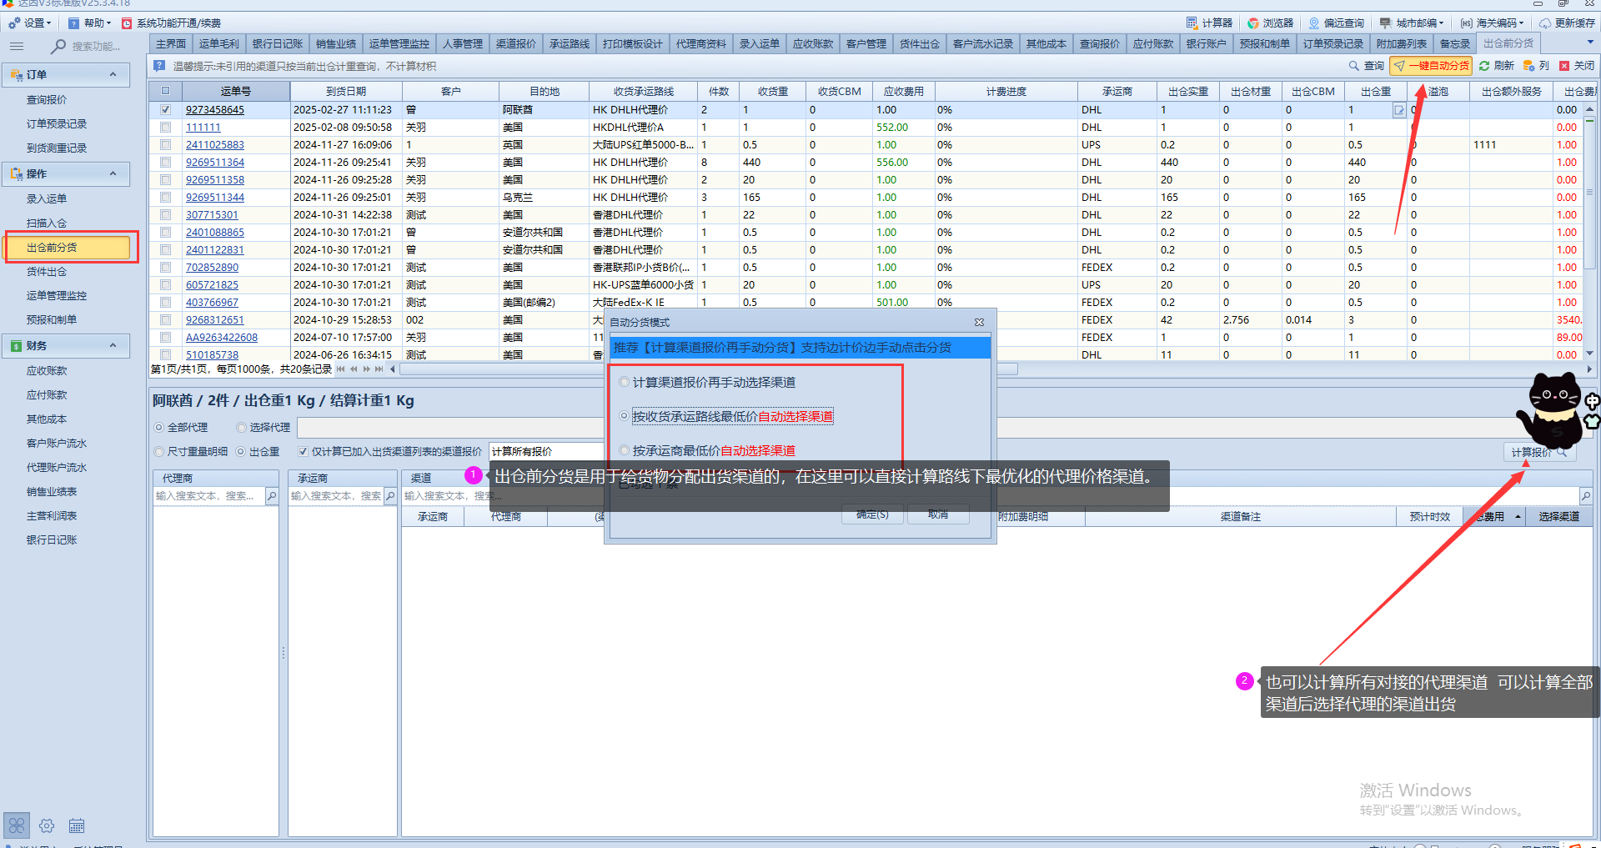Click the 计算报价 button
1601x848 pixels.
[x=1538, y=452]
